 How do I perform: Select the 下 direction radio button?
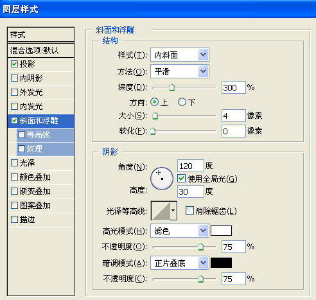[182, 102]
